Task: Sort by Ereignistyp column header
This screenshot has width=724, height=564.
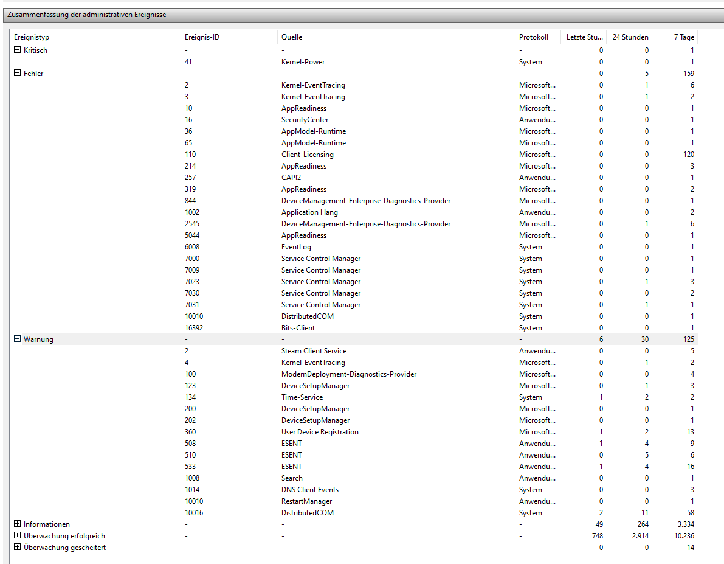Action: click(x=95, y=37)
